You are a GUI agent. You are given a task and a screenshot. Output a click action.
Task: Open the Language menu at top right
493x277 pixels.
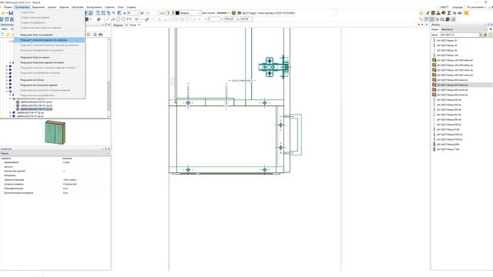click(x=457, y=7)
